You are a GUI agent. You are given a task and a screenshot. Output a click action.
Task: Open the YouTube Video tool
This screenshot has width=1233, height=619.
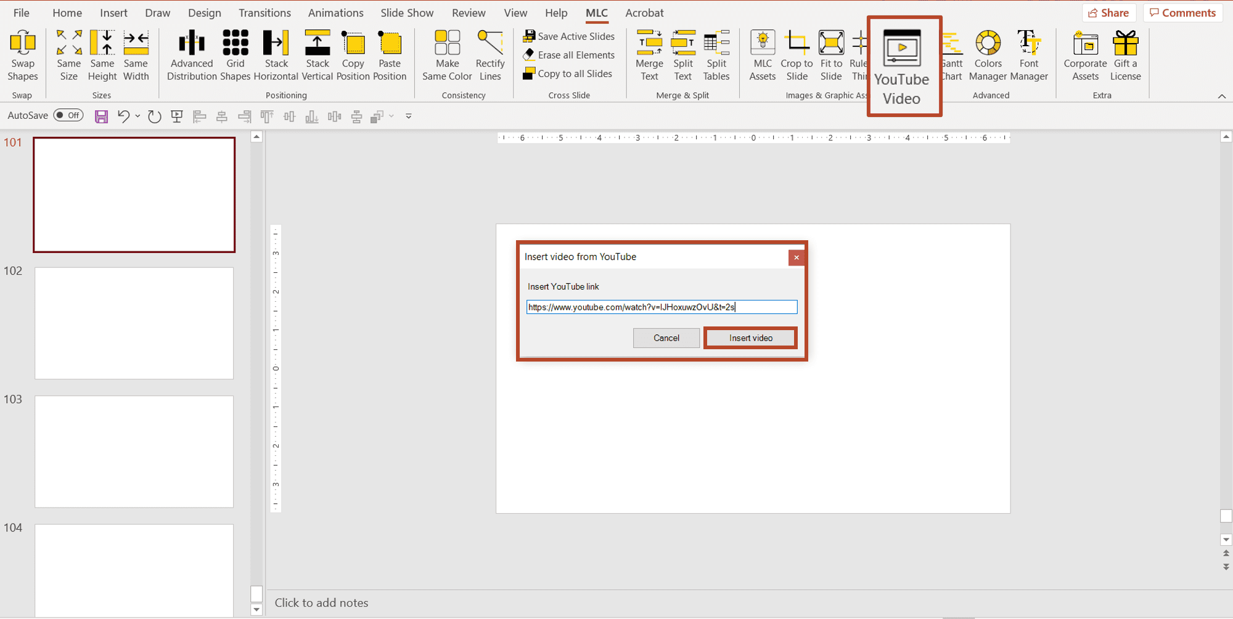(901, 67)
